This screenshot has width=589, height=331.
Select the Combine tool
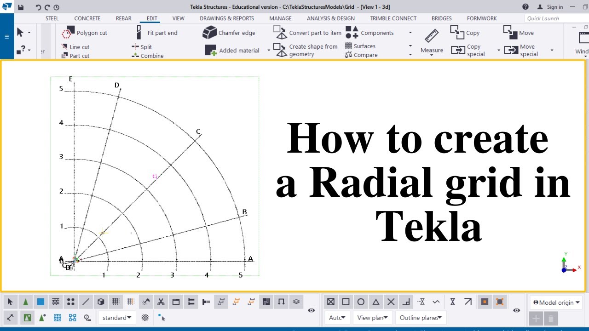pos(148,56)
